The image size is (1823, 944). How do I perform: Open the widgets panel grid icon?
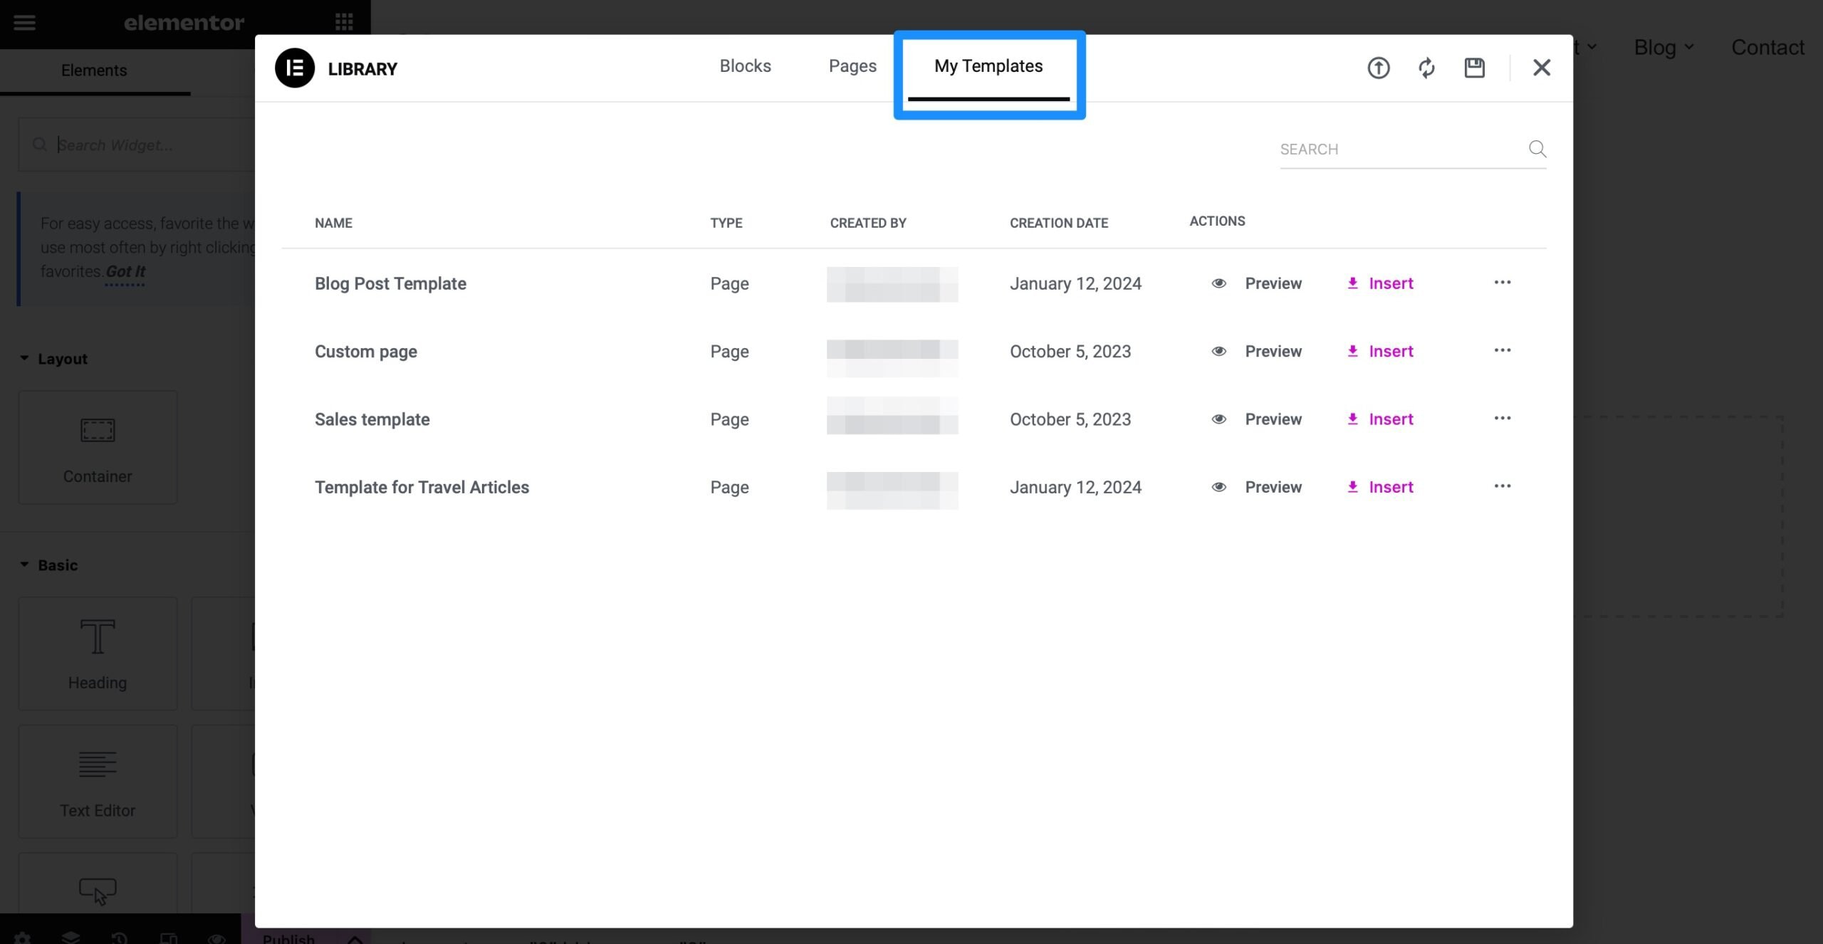click(x=344, y=22)
